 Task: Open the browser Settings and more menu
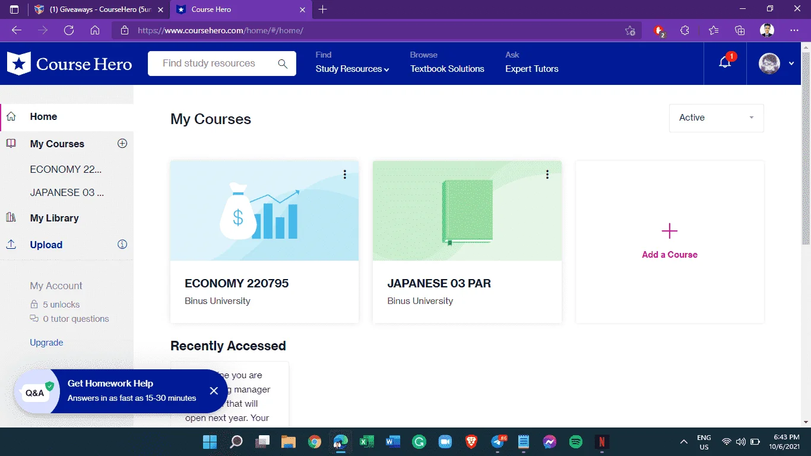click(794, 30)
